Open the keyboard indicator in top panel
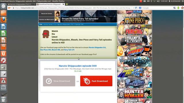This screenshot has width=184, height=103. pyautogui.click(x=145, y=1)
